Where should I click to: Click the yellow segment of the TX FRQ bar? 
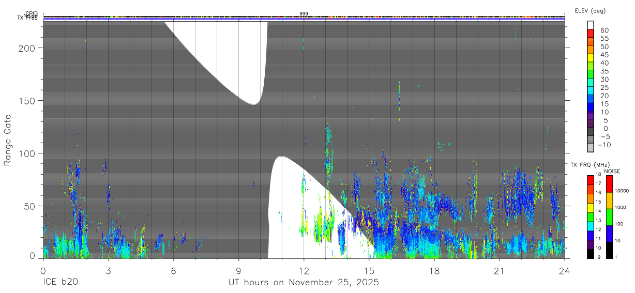point(591,208)
